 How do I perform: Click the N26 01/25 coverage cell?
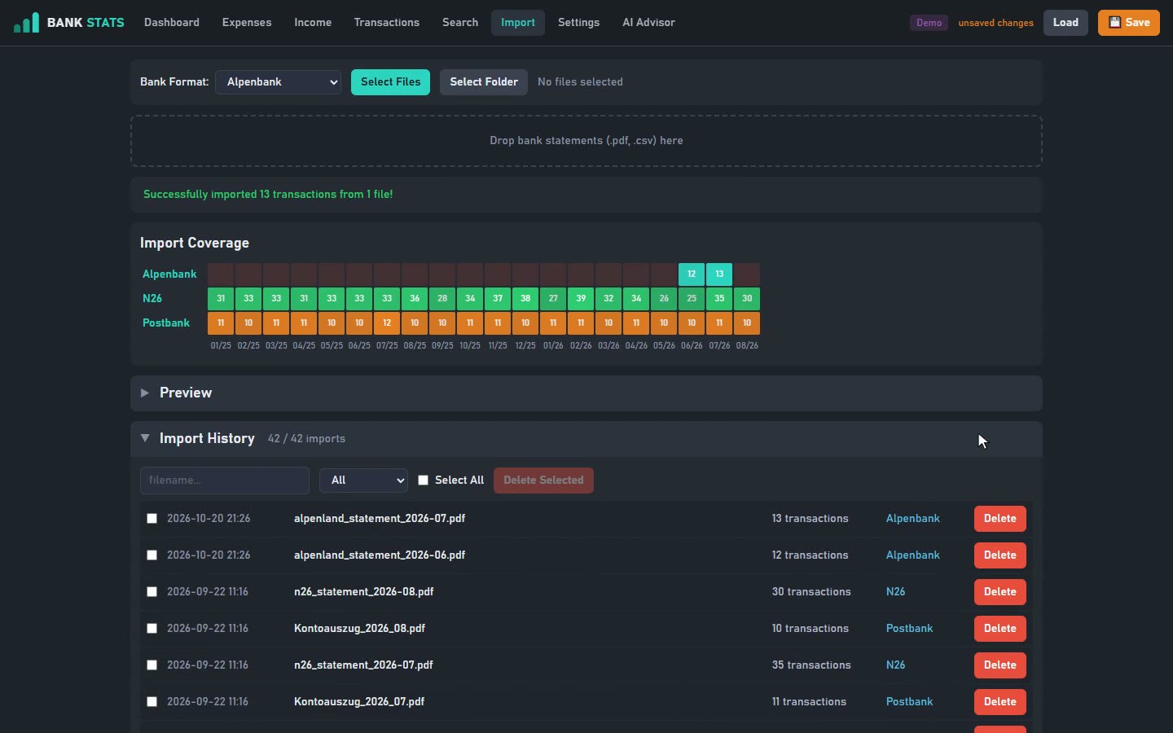221,299
